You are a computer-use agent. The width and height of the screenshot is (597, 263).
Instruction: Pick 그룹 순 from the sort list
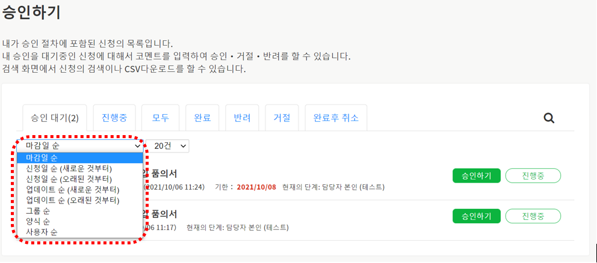coord(38,211)
